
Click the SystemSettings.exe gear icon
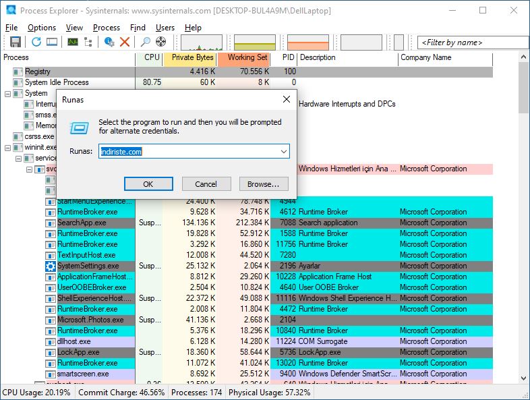(x=51, y=266)
